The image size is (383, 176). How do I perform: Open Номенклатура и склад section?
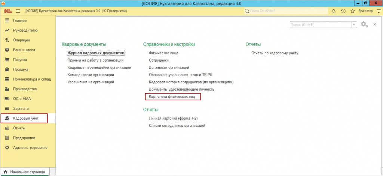[28, 79]
